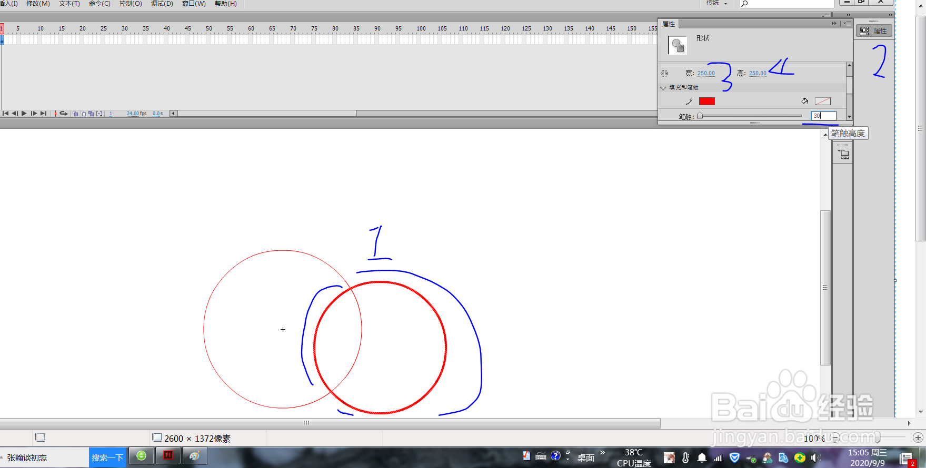
Task: Click the timeline scroll left arrow
Action: [173, 113]
